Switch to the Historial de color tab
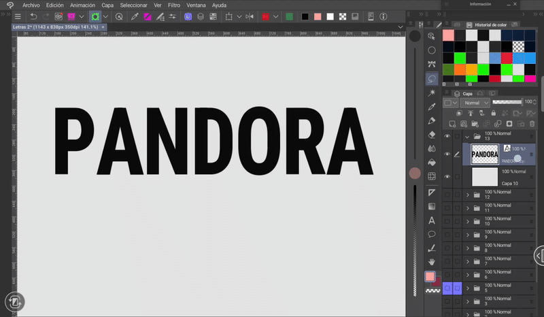Image resolution: width=544 pixels, height=317 pixels. 486,24
